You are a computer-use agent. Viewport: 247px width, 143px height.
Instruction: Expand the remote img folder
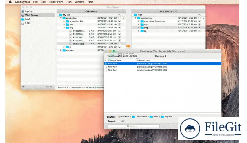[x=139, y=28]
